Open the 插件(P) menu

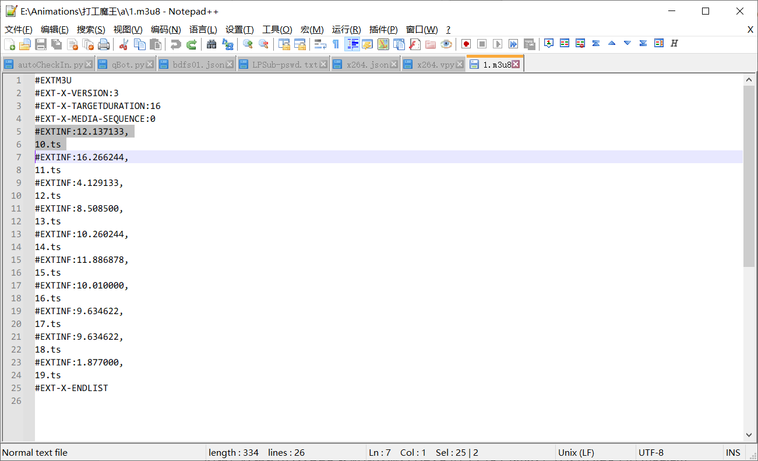tap(383, 30)
